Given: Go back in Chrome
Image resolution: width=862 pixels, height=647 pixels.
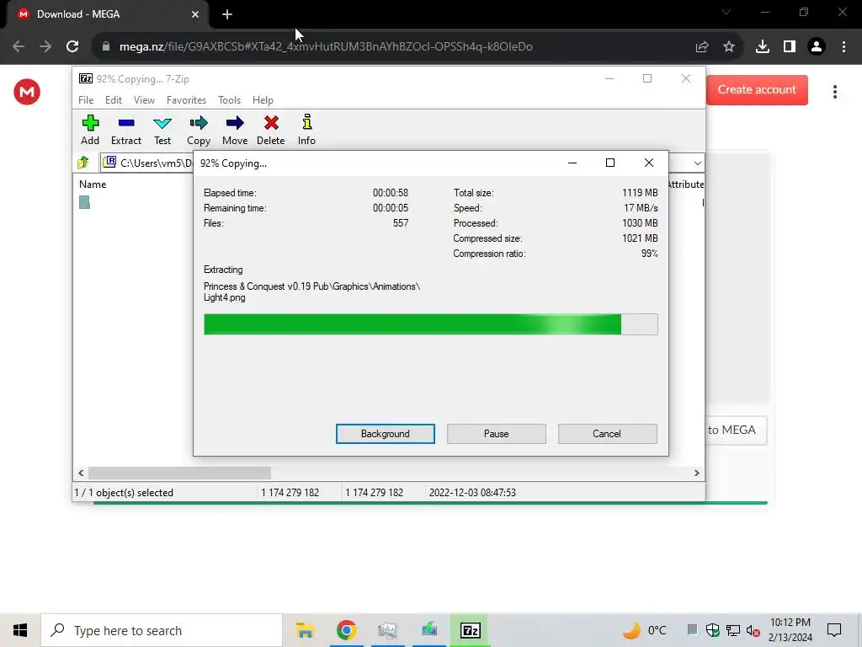Looking at the screenshot, I should click(19, 46).
